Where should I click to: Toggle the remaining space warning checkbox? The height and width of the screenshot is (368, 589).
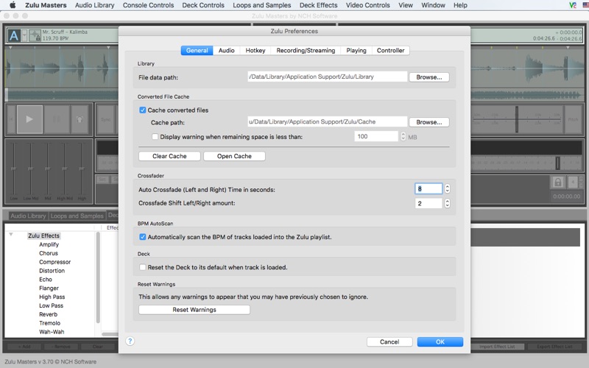(155, 137)
